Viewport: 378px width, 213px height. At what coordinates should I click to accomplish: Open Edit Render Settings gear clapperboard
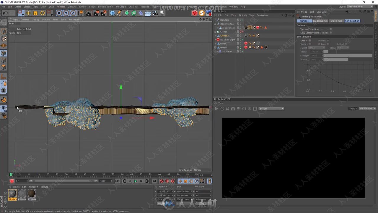[x=104, y=13]
